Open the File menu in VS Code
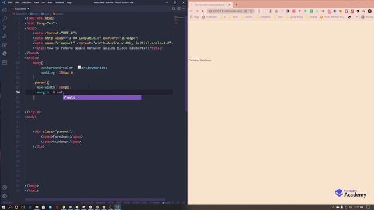Screen dimensions: 374x210 (x=10, y=2)
